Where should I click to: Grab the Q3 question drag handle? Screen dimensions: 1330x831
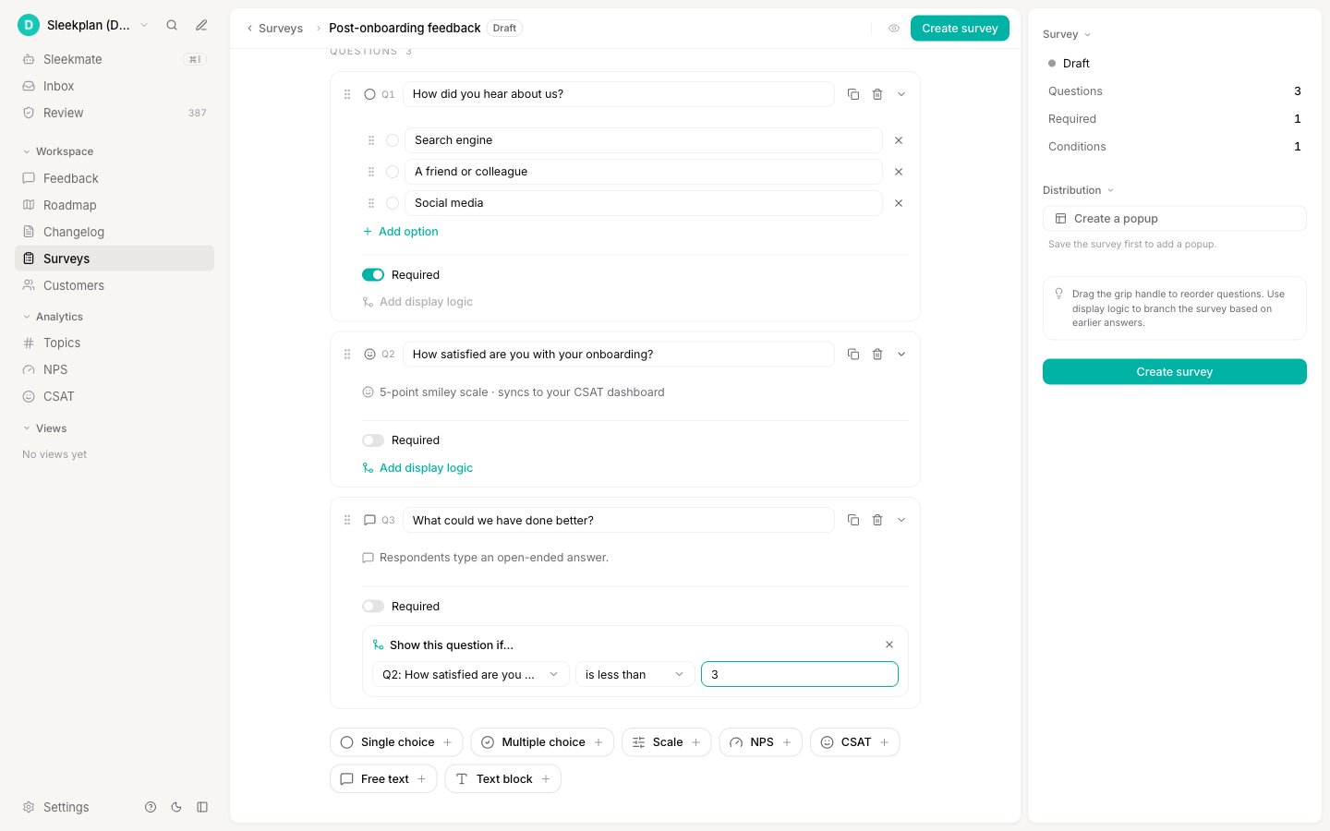click(x=347, y=521)
